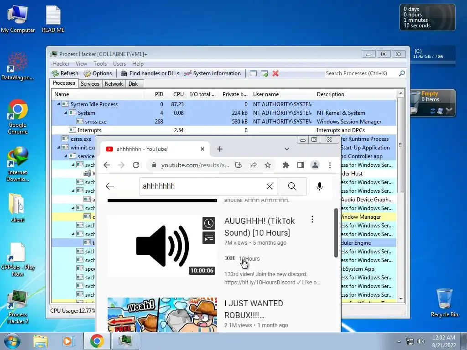This screenshot has width=467, height=350.
Task: Click the install app icon in address bar
Action: pyautogui.click(x=238, y=165)
